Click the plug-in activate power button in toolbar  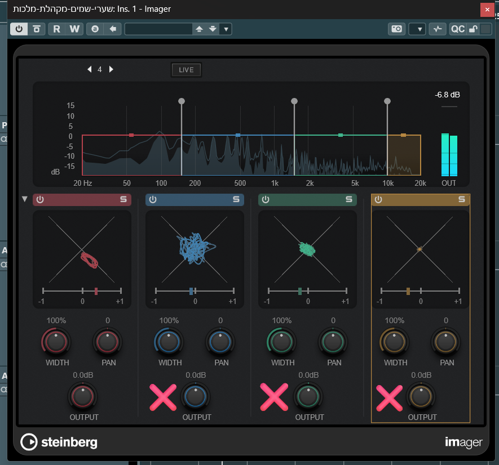point(19,29)
